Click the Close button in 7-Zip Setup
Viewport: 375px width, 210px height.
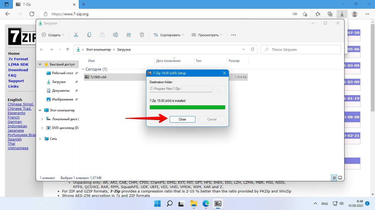click(182, 119)
